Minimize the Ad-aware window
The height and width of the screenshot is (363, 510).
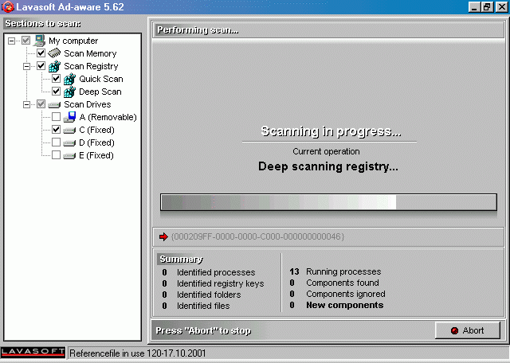(x=474, y=7)
